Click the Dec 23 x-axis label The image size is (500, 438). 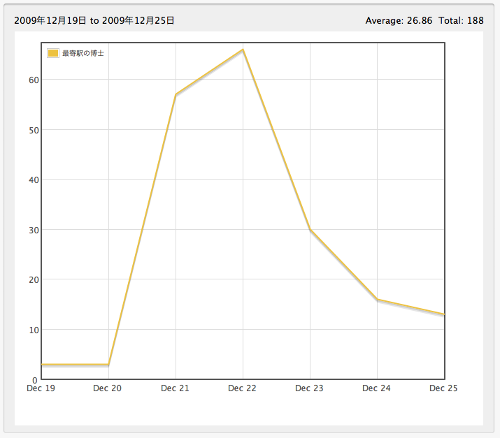coord(309,388)
